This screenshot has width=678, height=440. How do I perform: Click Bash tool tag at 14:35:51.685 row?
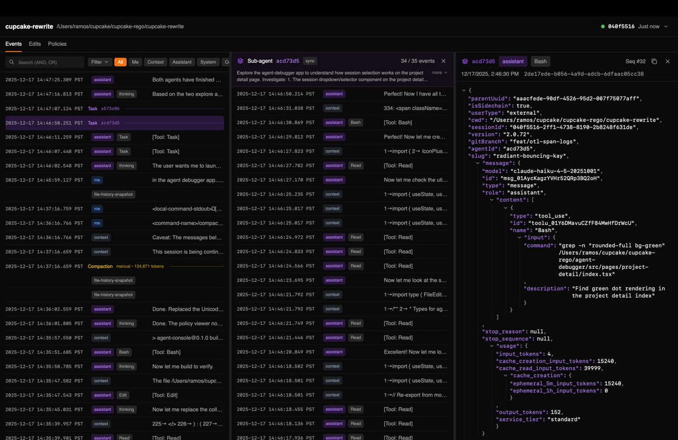[124, 352]
